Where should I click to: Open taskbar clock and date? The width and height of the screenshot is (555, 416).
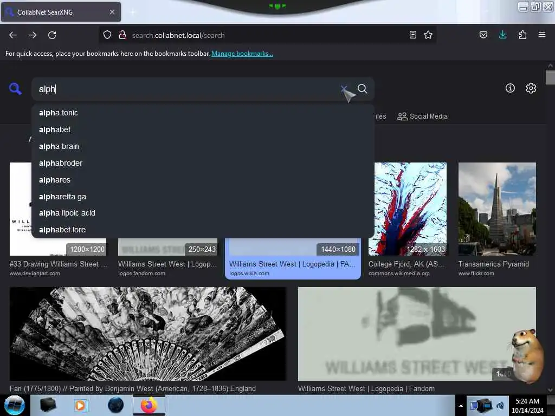point(527,406)
